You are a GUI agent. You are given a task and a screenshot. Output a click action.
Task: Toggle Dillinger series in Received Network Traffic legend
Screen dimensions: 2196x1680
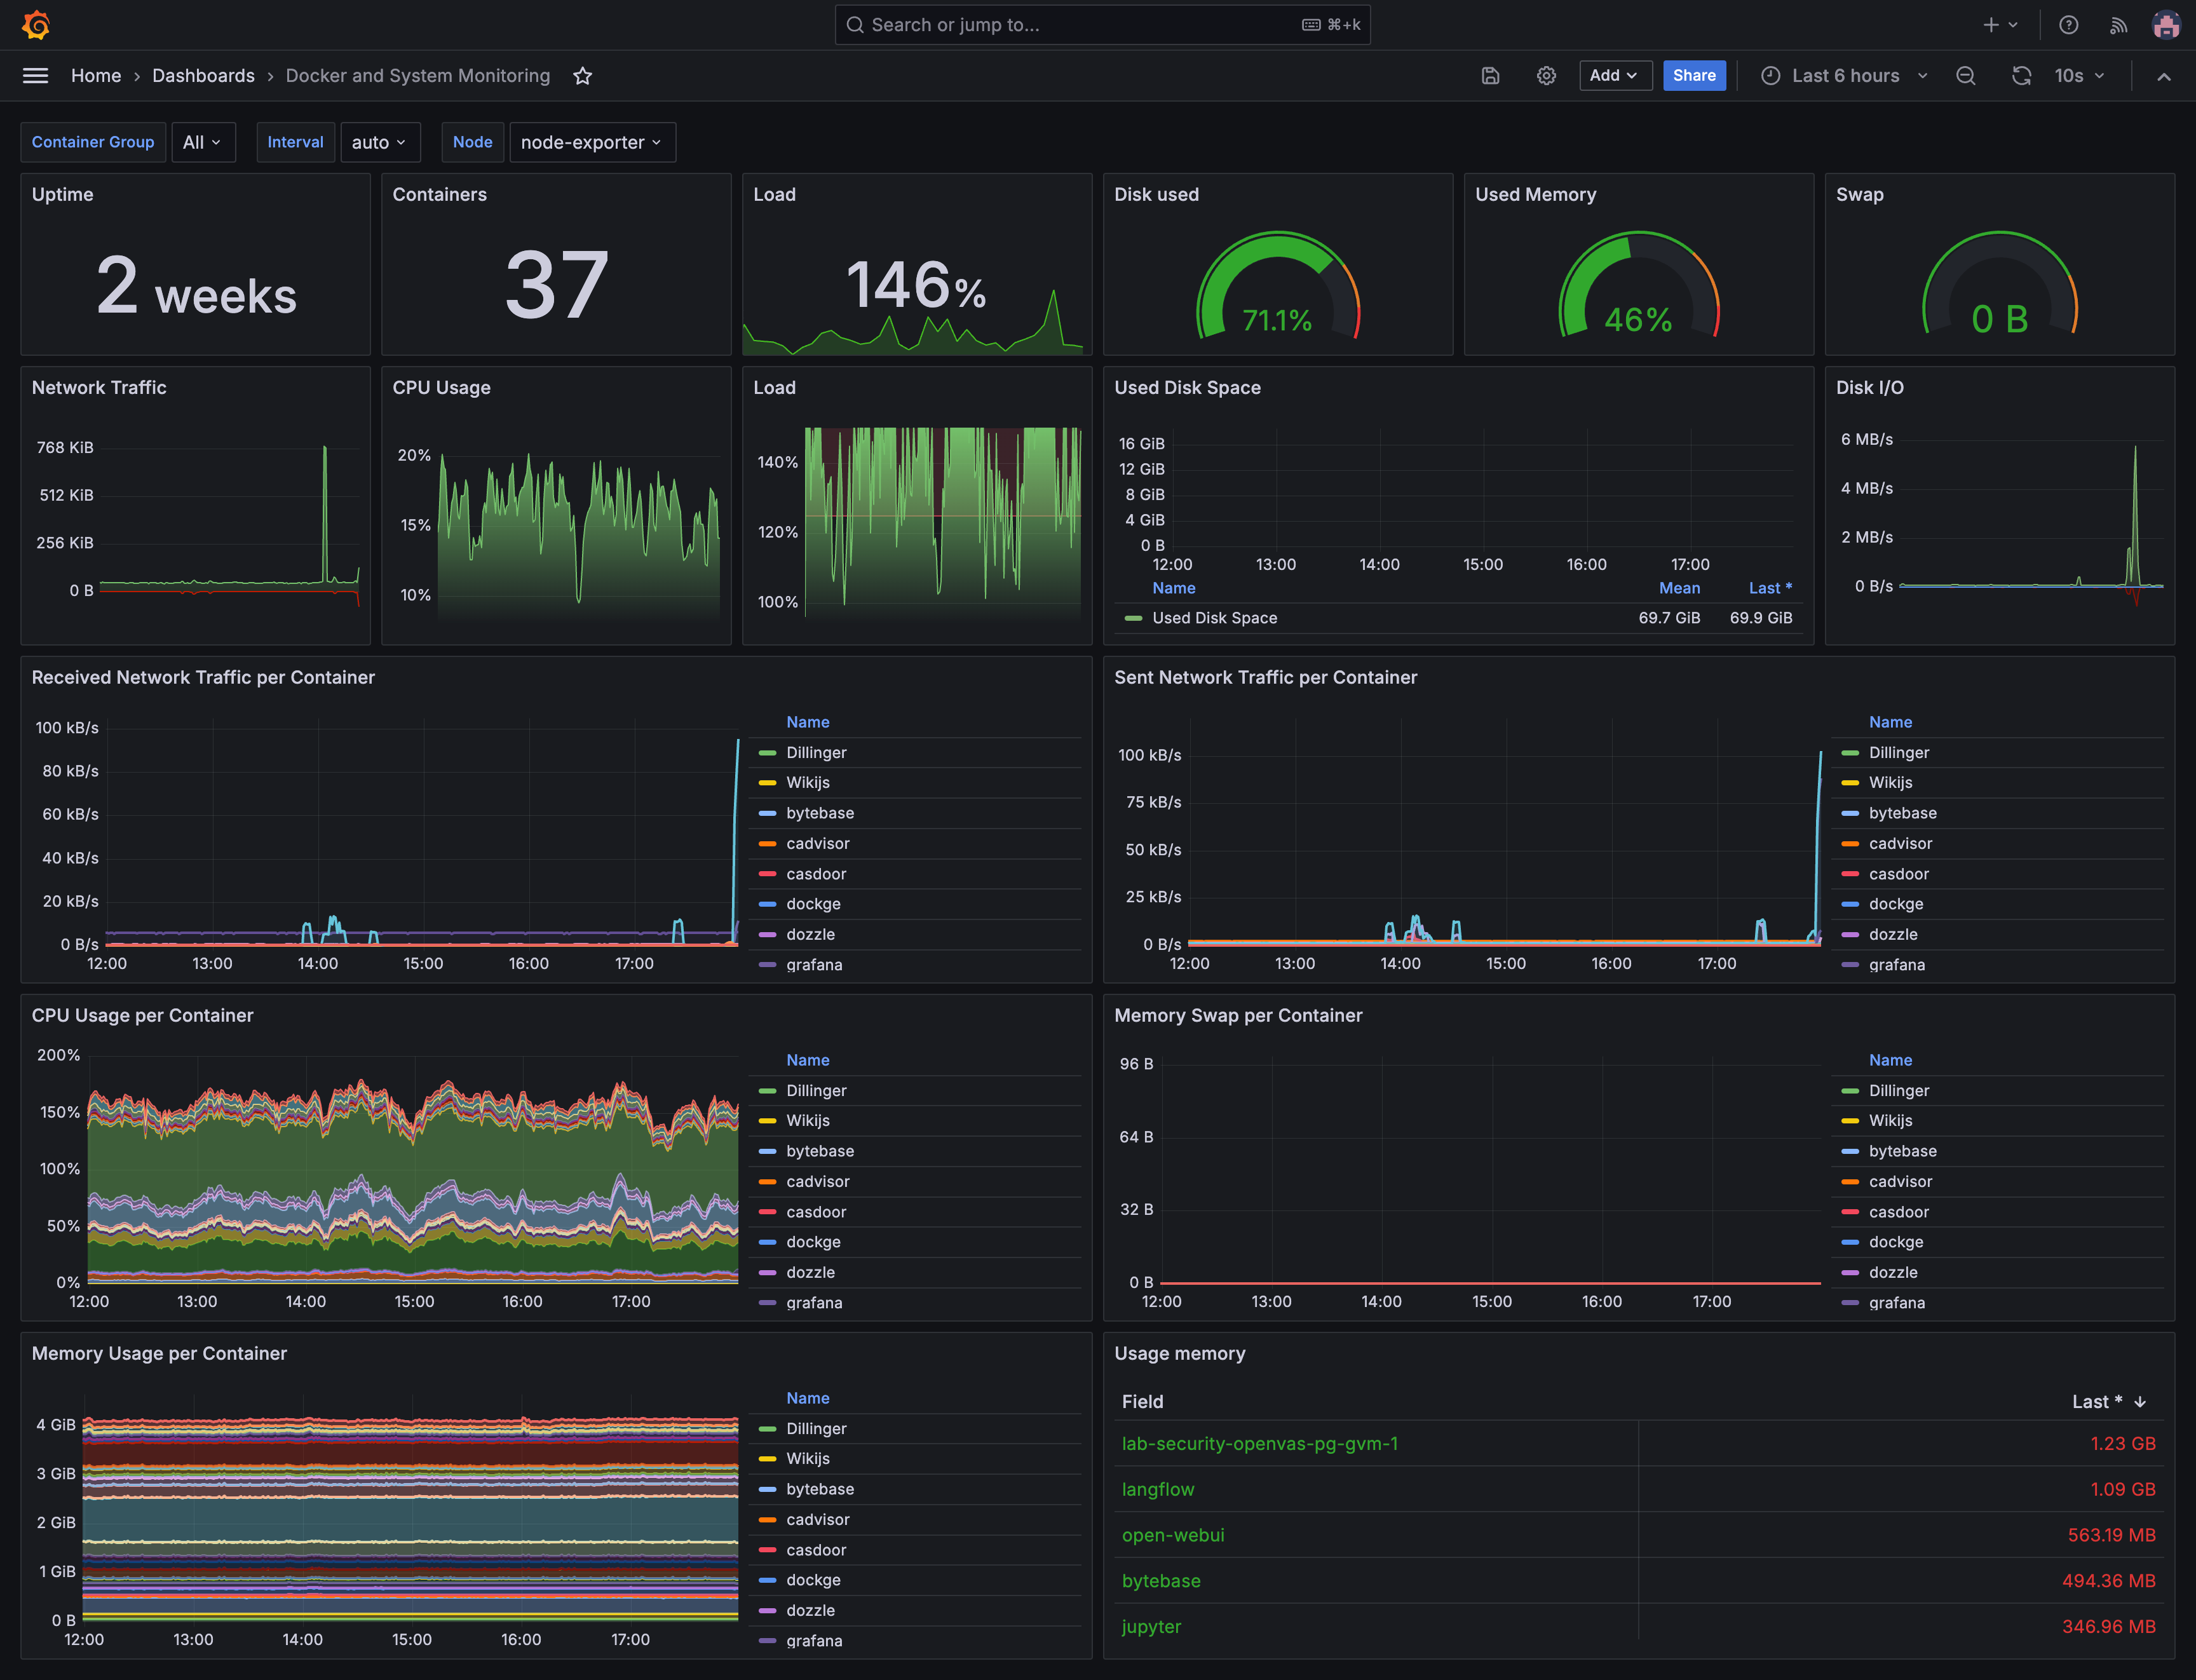[x=816, y=753]
